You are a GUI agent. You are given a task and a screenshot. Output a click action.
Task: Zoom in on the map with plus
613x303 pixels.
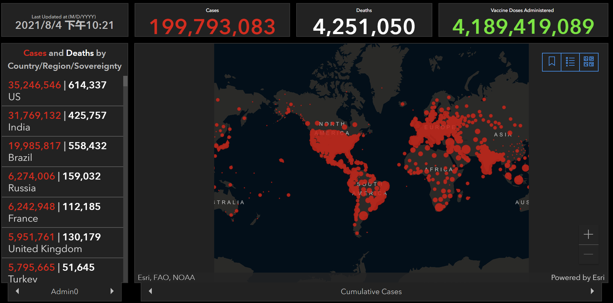click(x=588, y=235)
